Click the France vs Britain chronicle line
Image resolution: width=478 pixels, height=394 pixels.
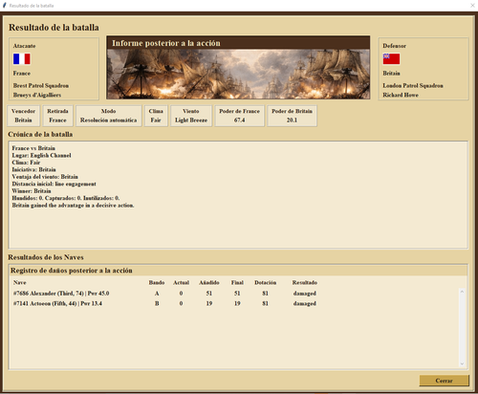point(33,148)
